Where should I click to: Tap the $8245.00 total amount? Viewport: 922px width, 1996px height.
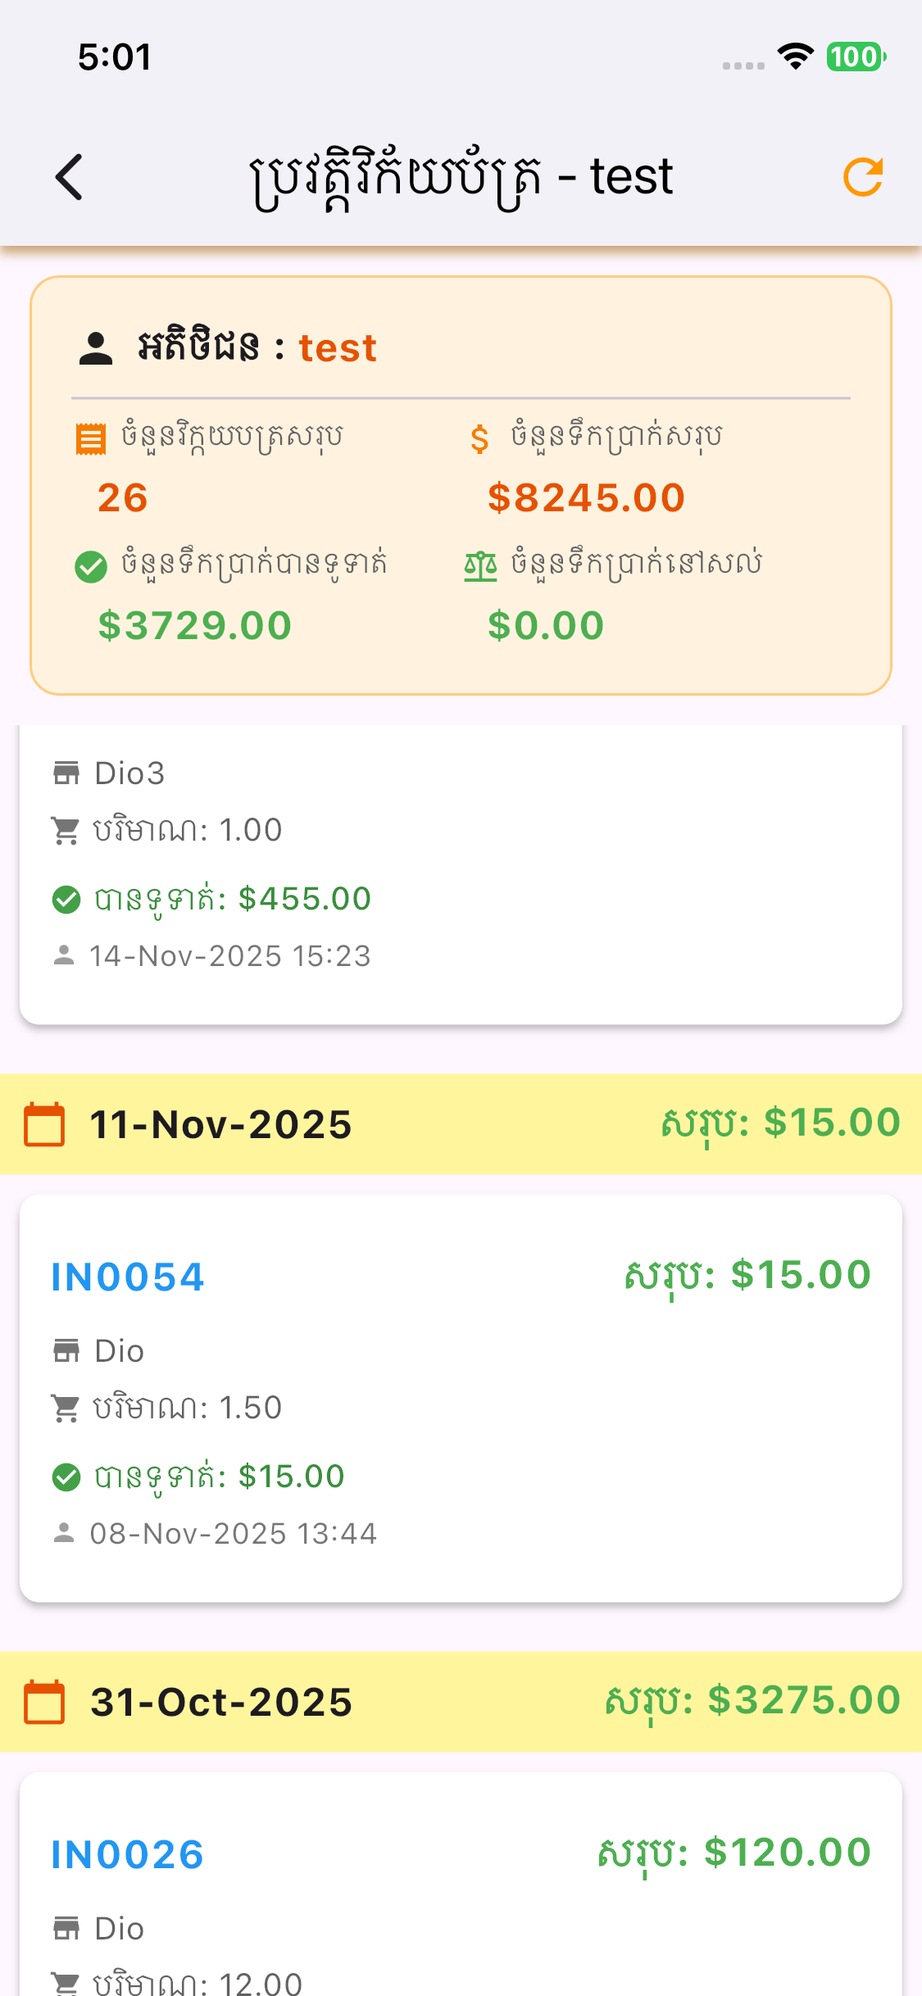[x=586, y=498]
